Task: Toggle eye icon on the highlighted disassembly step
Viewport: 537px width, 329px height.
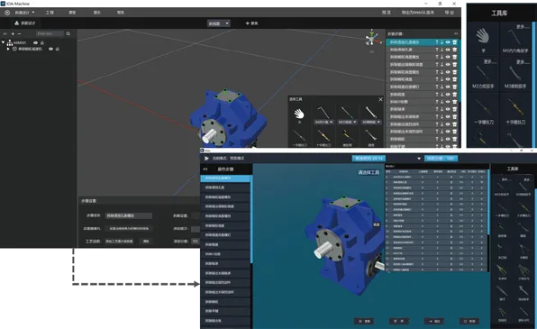Action: 448,42
